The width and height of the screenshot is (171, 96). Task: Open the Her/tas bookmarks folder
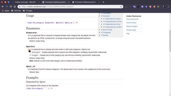coord(16,11)
